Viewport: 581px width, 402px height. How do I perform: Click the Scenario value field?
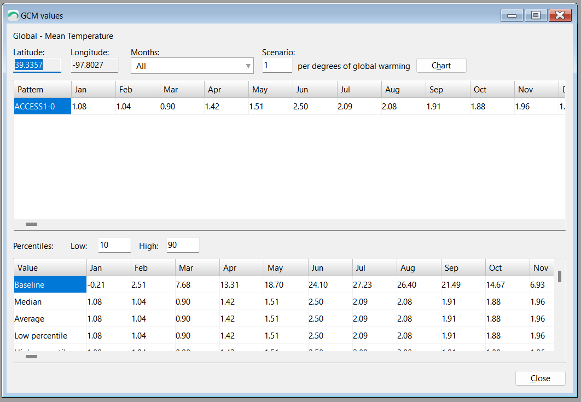pos(277,65)
